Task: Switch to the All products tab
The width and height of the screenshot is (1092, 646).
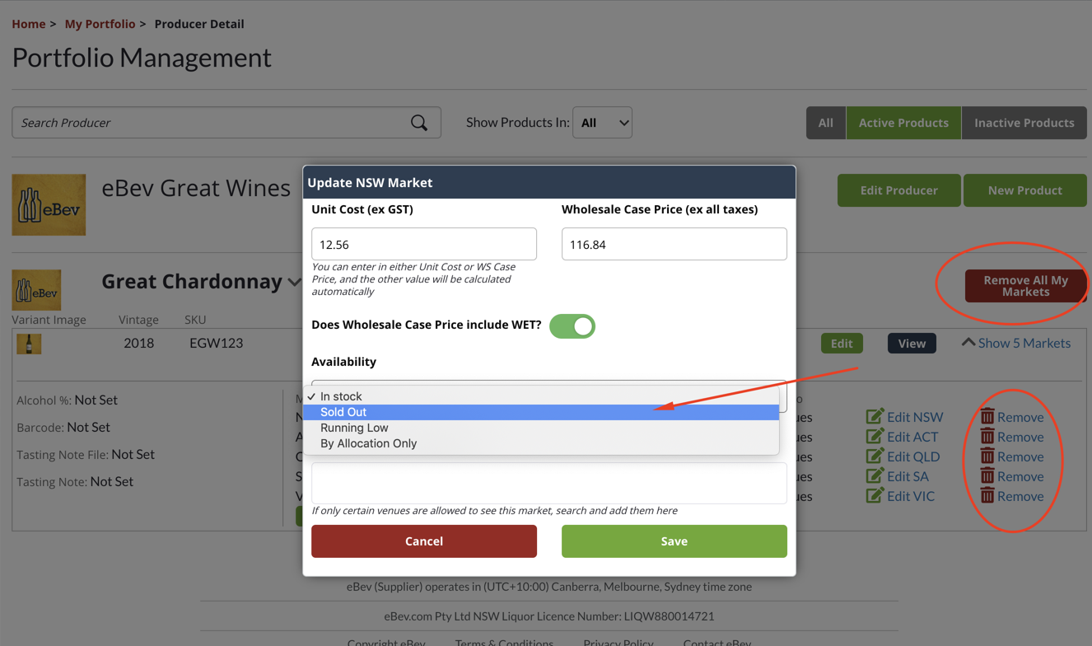Action: pos(826,123)
